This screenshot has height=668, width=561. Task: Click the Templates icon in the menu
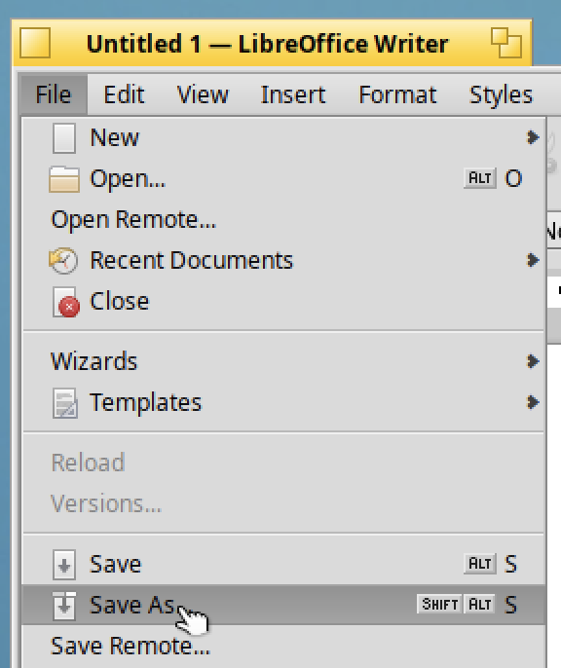tap(65, 403)
